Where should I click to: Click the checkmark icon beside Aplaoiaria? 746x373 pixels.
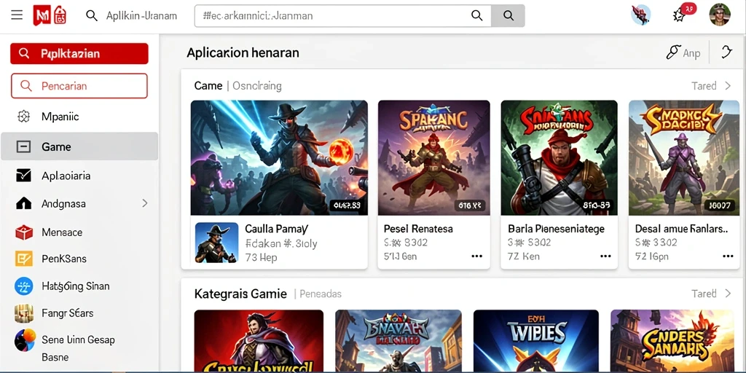(23, 176)
